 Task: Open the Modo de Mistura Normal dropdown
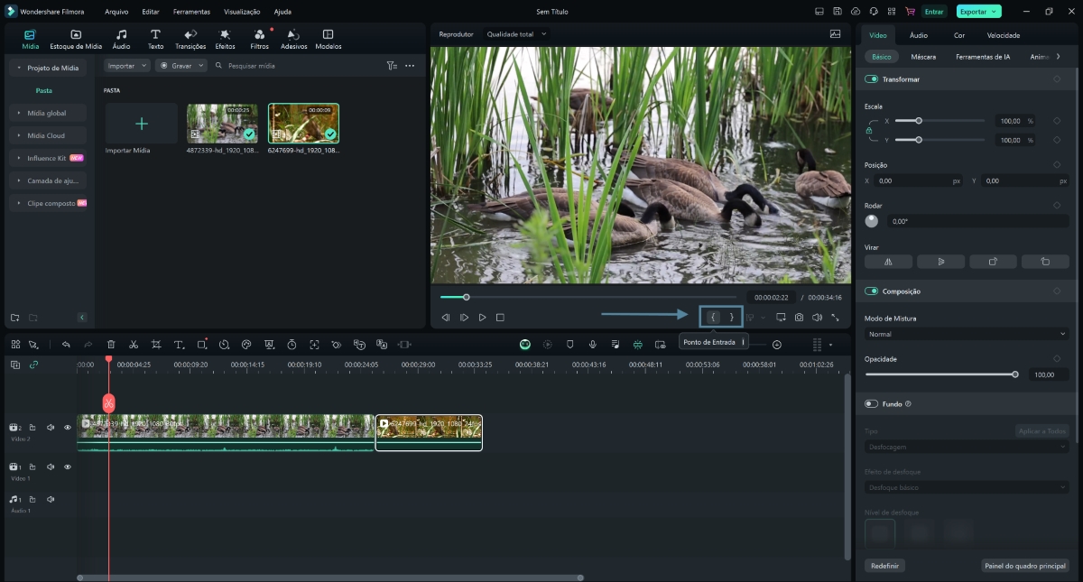click(967, 334)
